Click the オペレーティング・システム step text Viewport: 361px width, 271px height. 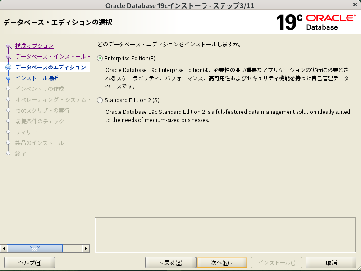tap(52, 100)
